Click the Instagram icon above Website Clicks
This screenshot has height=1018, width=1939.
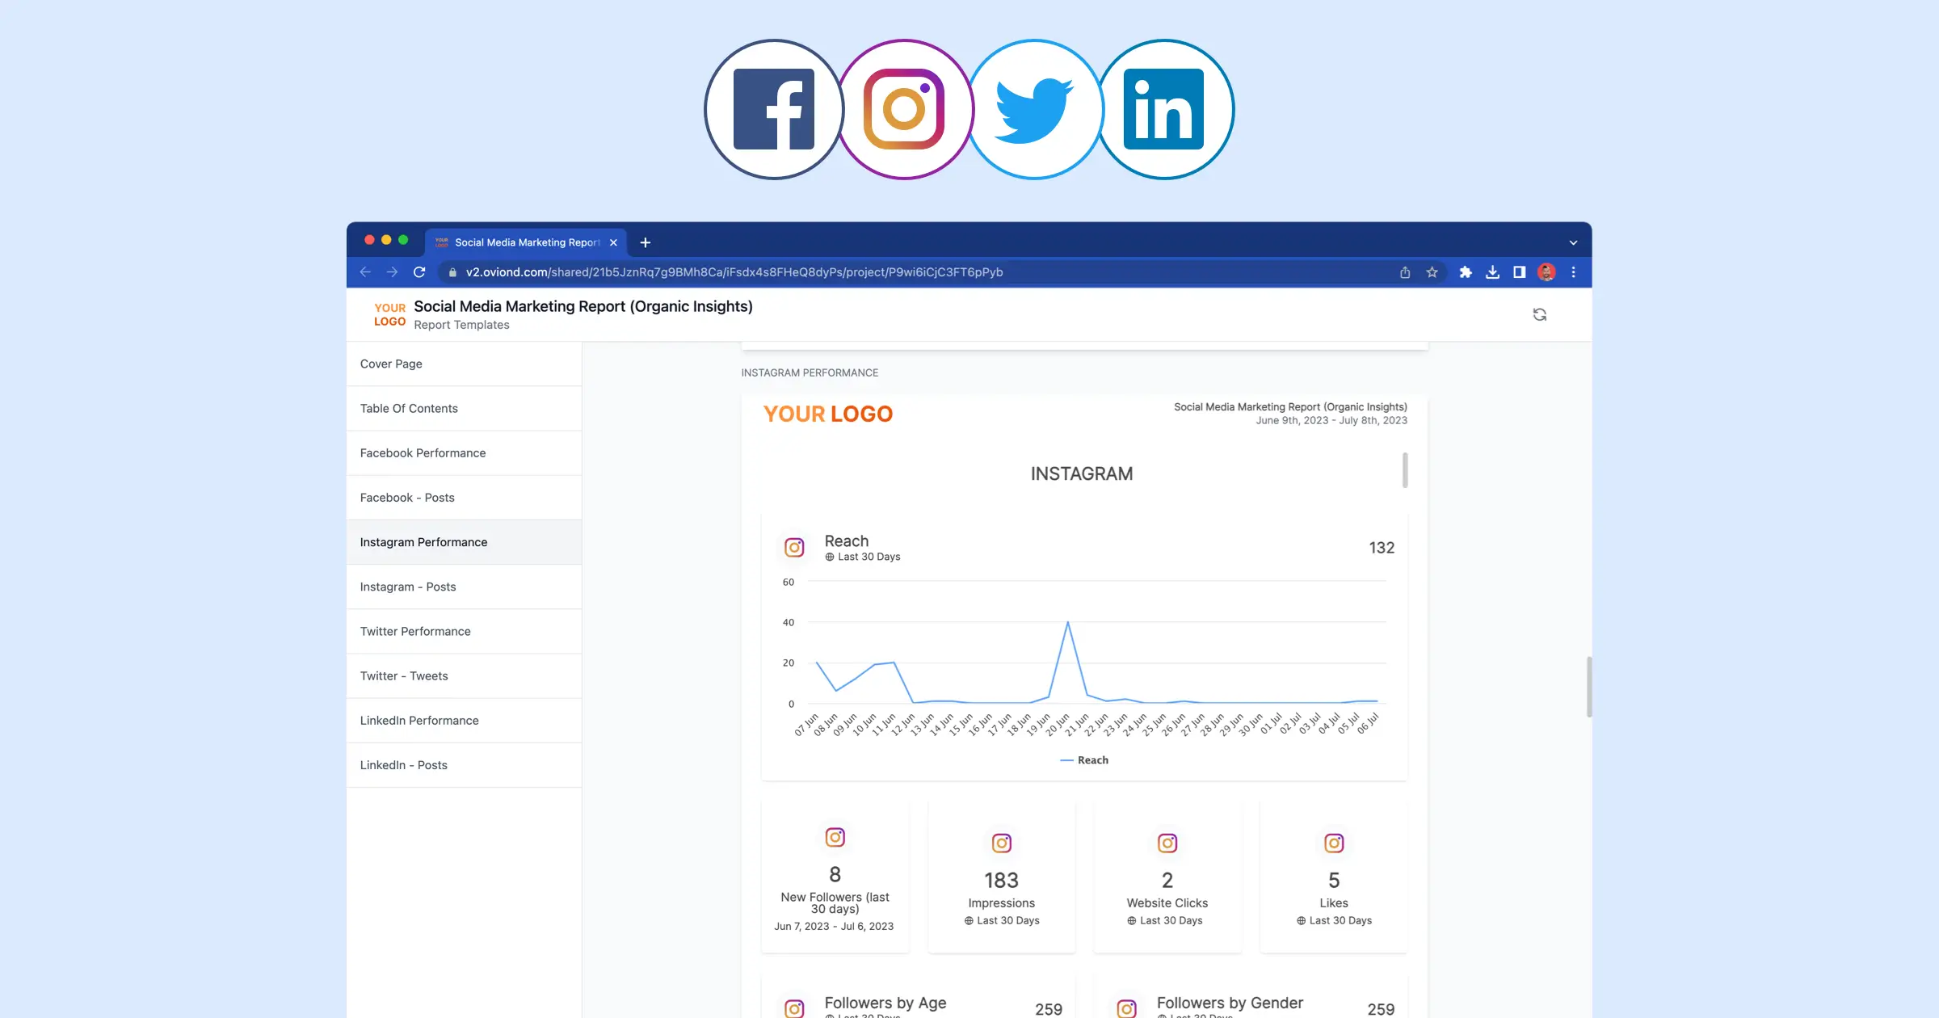tap(1167, 843)
